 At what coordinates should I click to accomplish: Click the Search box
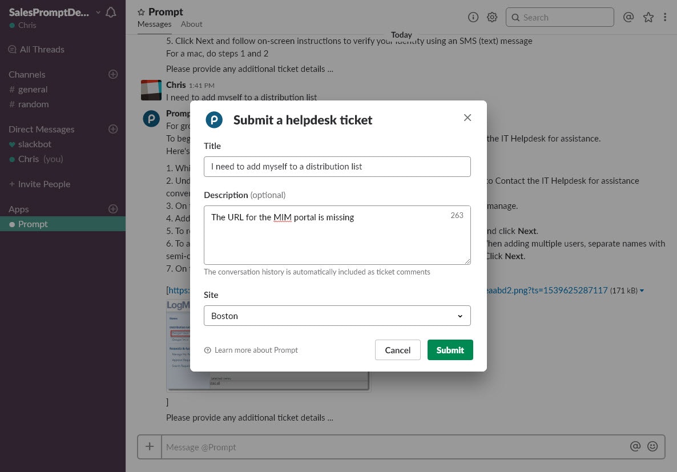559,17
